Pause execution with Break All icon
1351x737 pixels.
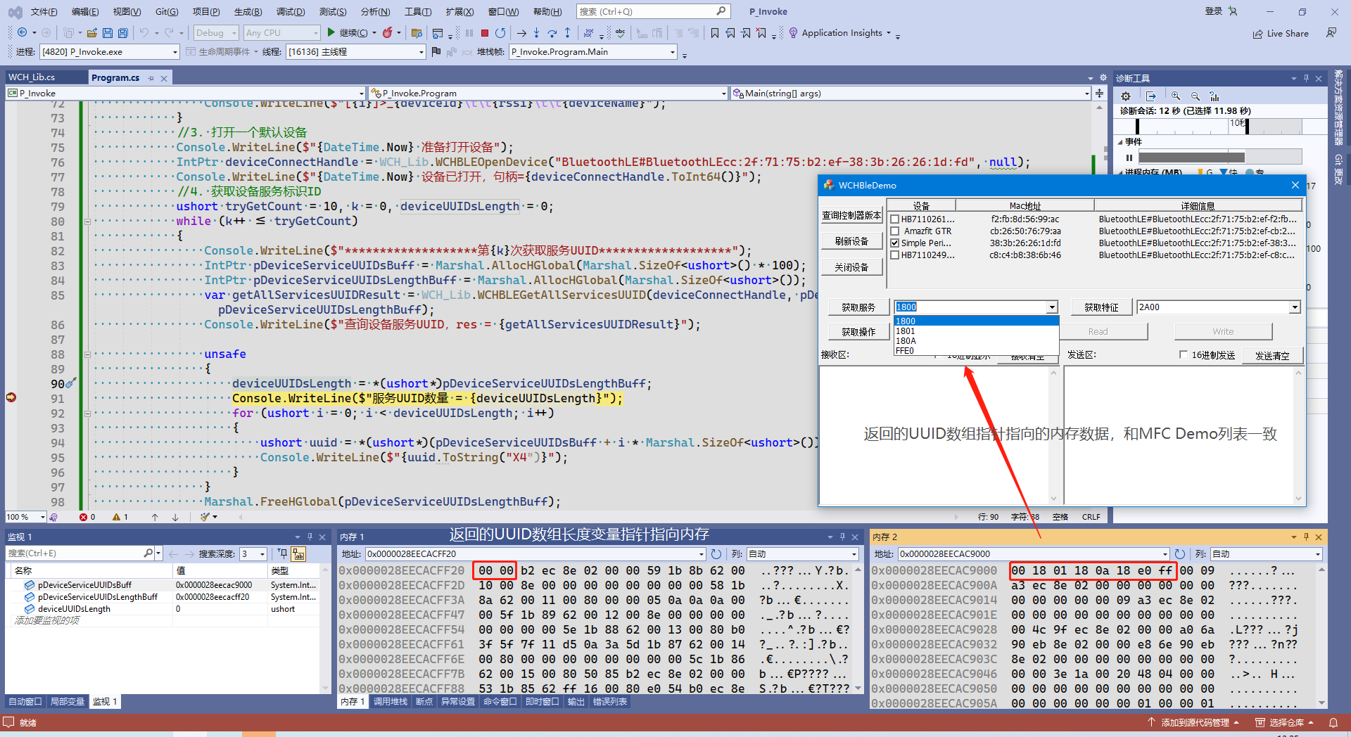(x=469, y=33)
